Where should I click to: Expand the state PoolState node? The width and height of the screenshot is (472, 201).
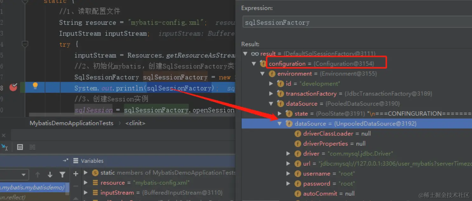[x=279, y=113]
